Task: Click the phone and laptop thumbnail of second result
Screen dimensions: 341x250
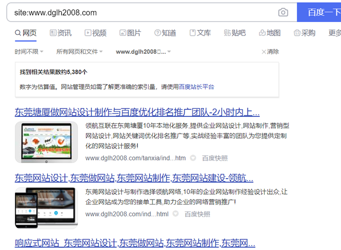Action: click(x=46, y=208)
